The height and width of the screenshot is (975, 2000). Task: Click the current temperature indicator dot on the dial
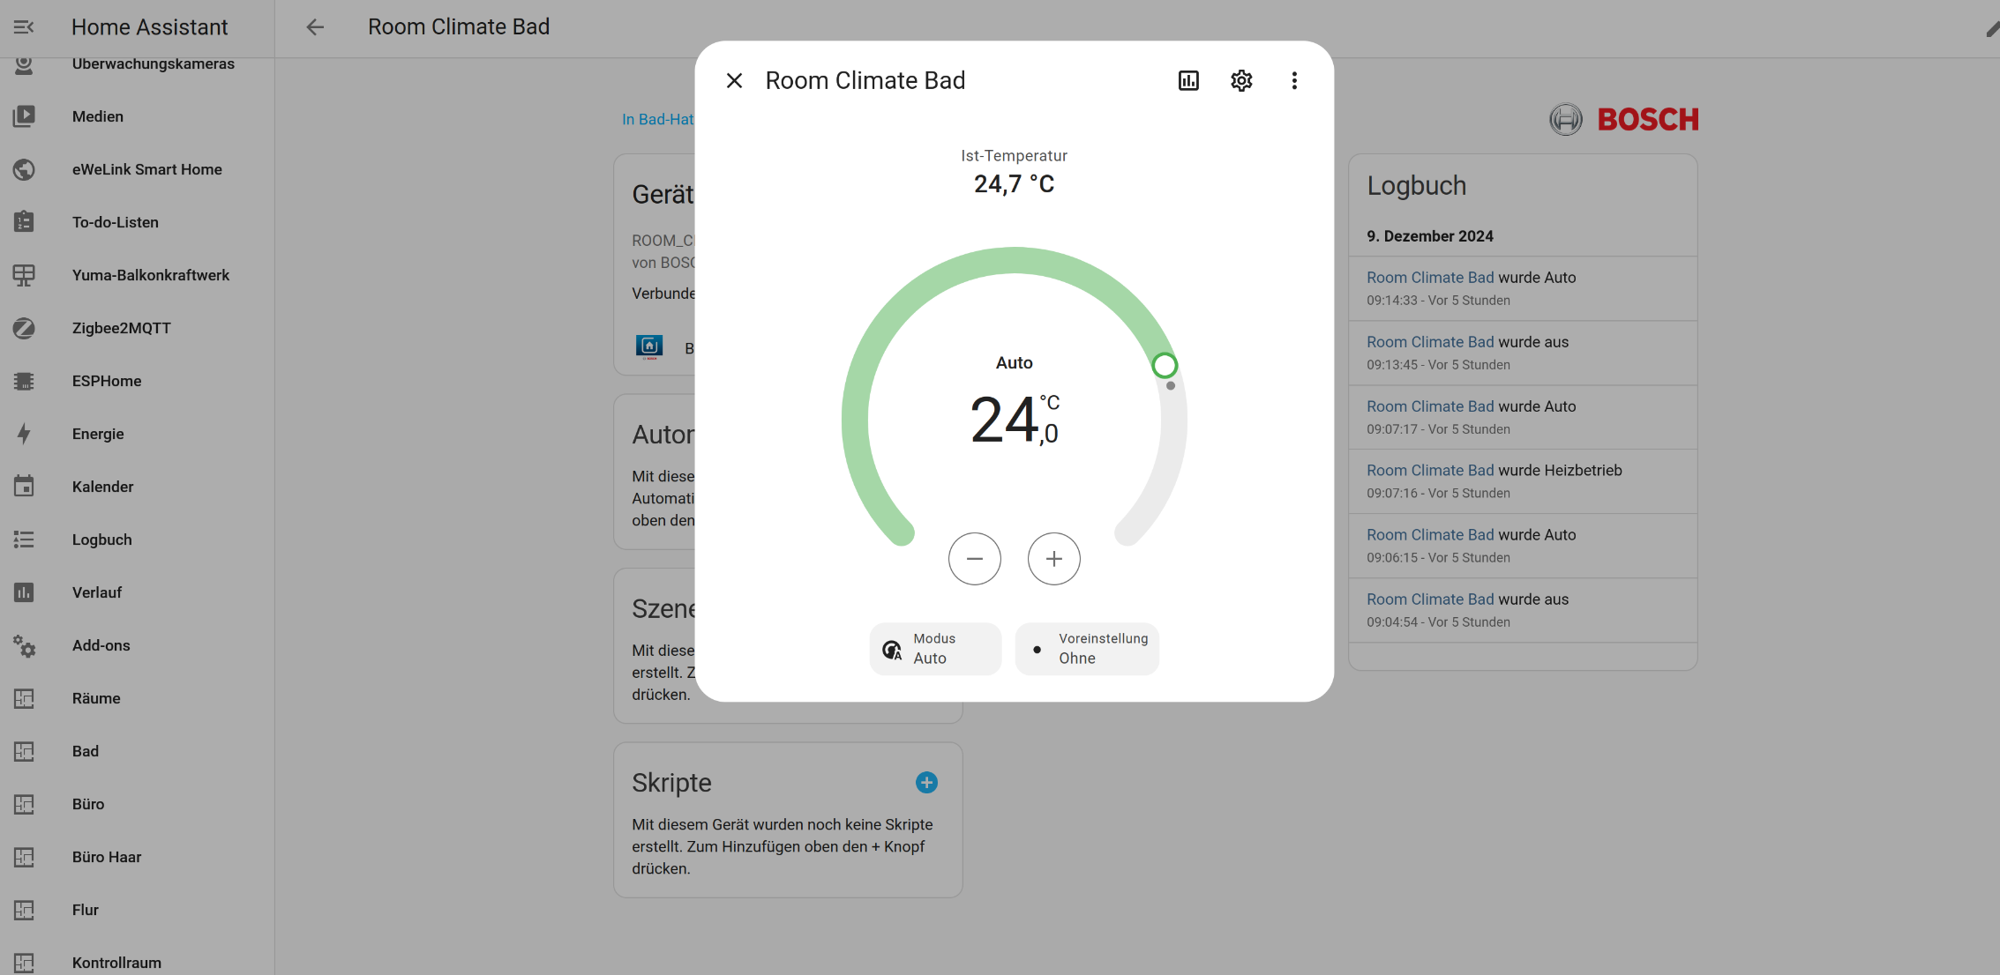click(x=1171, y=386)
